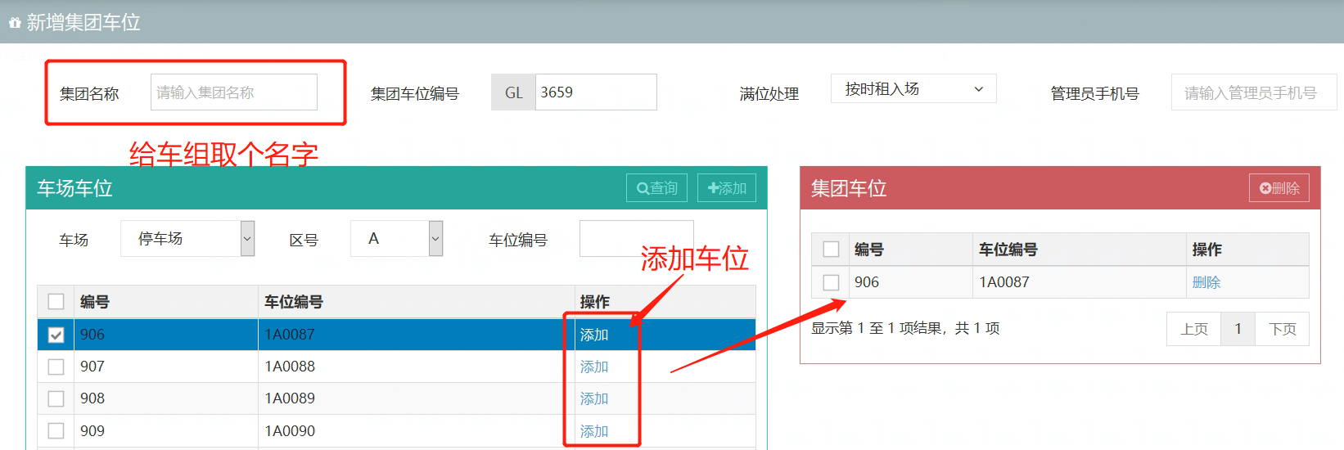Click the 查询 search button in 车场车位 panel
Image resolution: width=1344 pixels, height=450 pixels.
point(657,188)
